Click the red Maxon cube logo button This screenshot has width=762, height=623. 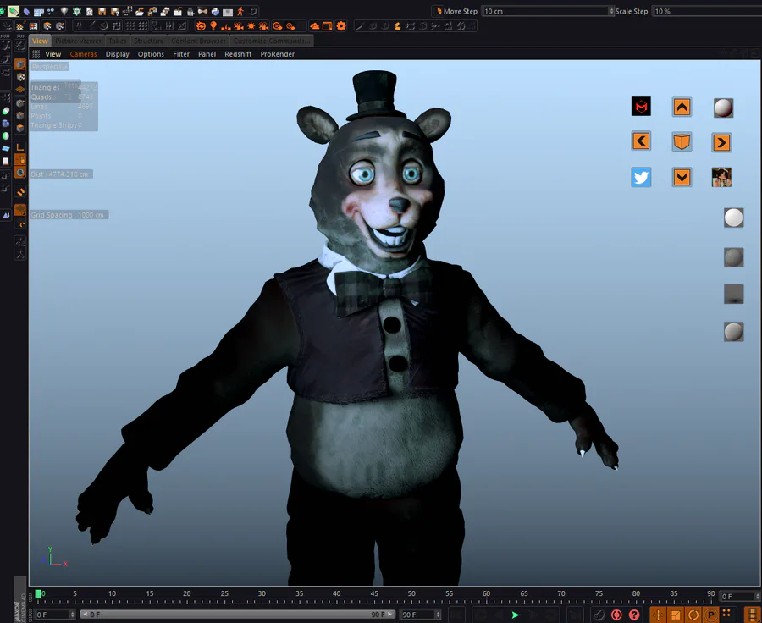641,107
